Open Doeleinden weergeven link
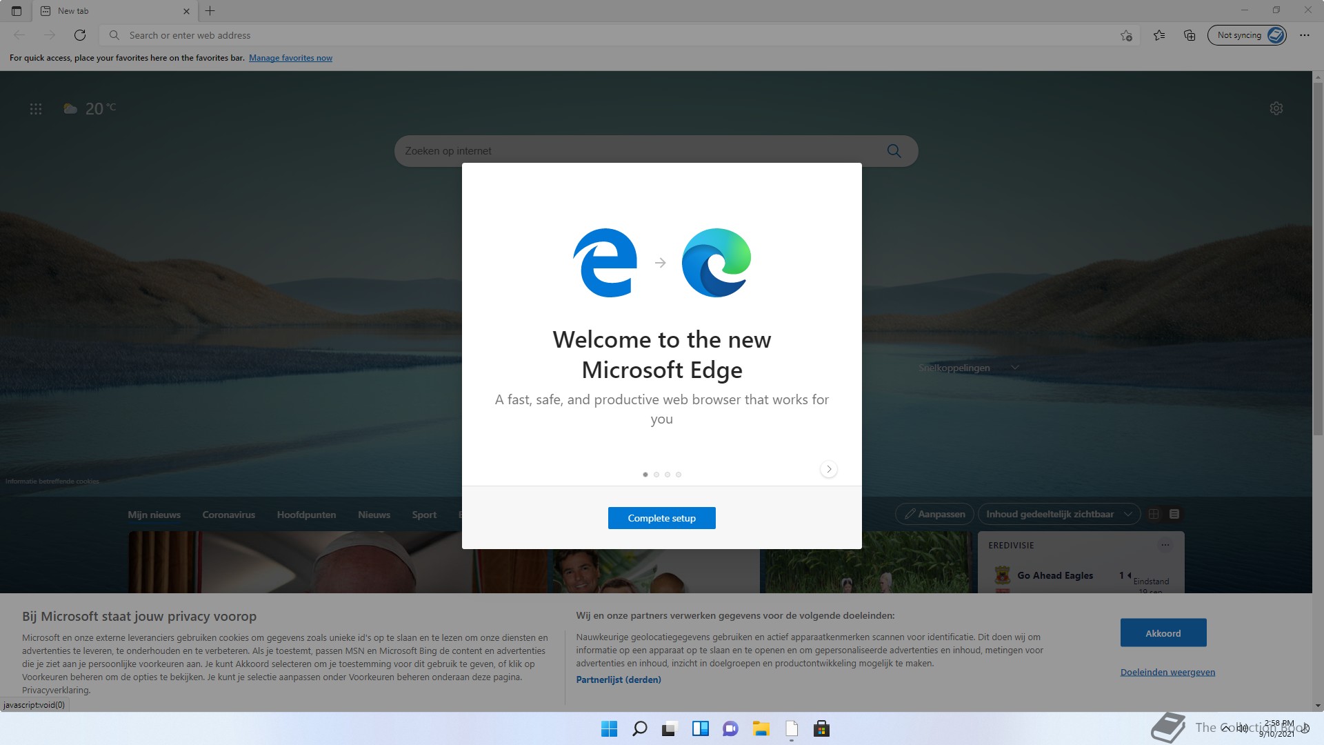 [x=1167, y=672]
